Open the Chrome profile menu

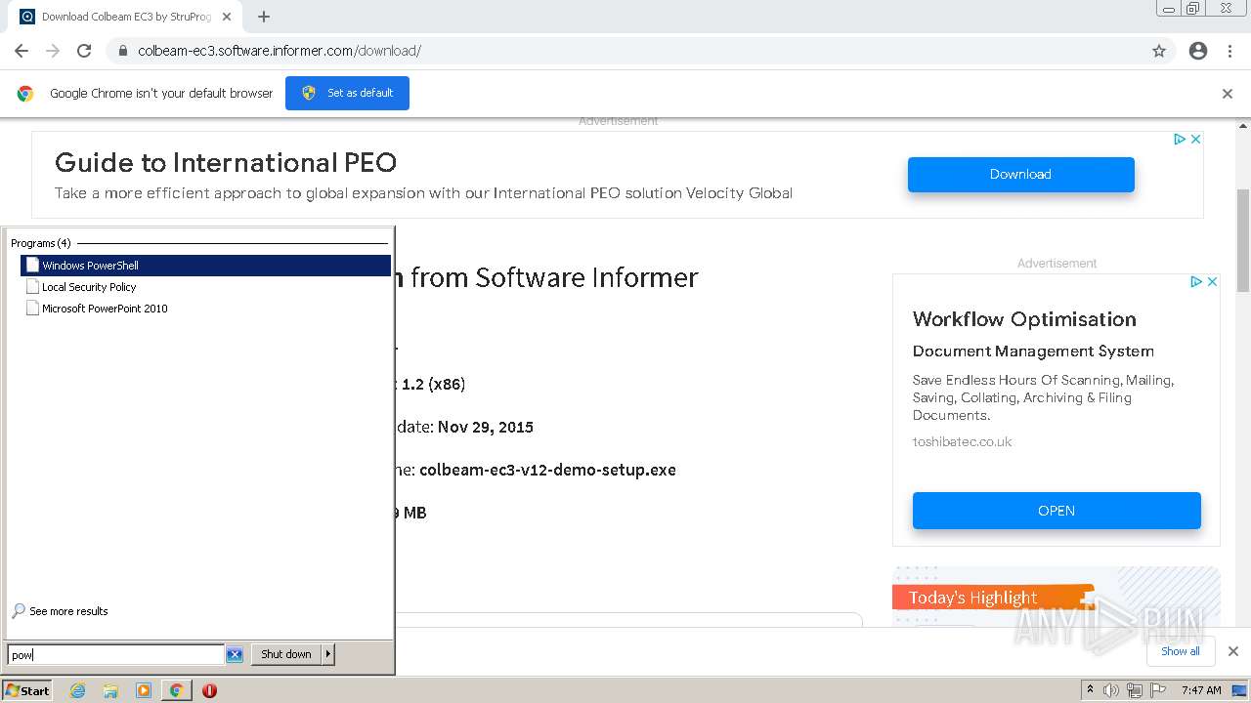click(1198, 51)
